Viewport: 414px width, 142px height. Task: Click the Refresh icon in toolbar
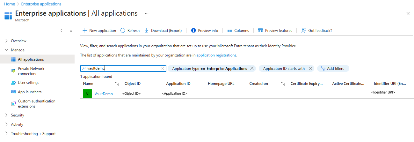pos(123,31)
